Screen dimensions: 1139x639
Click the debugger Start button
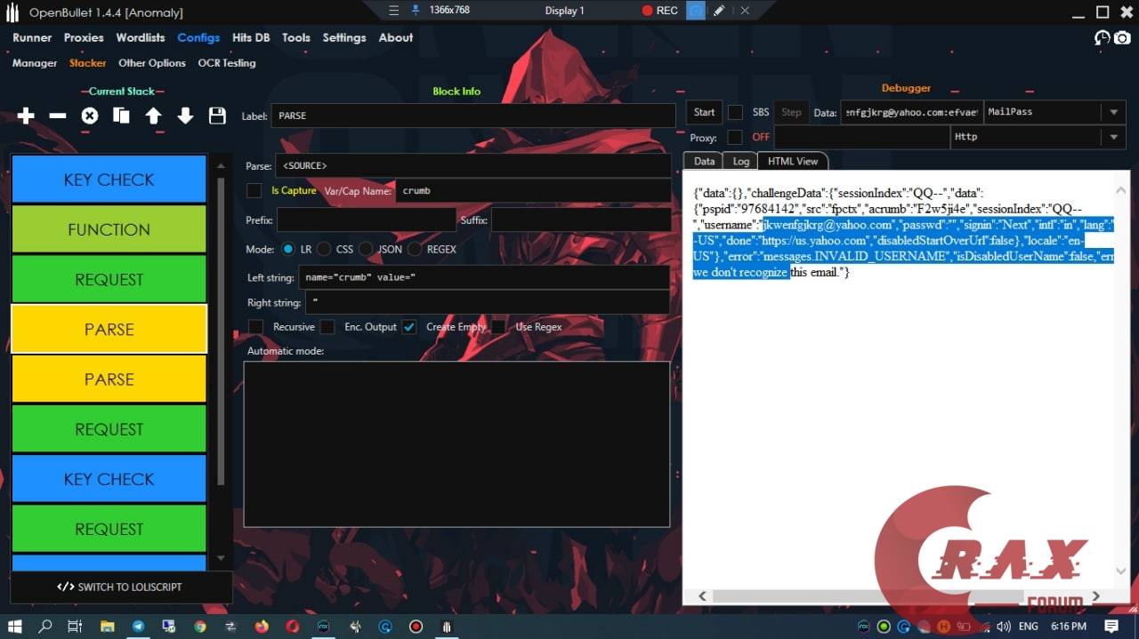pyautogui.click(x=705, y=113)
